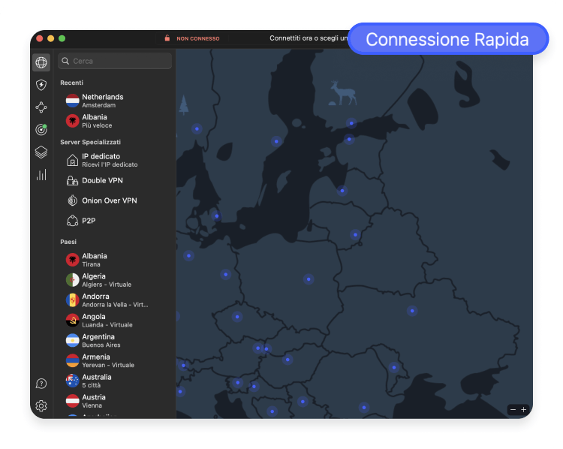The height and width of the screenshot is (449, 563).
Task: Click the IP dedicato house icon
Action: (73, 160)
